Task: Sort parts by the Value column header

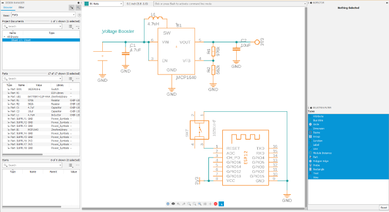Action: tap(39, 85)
